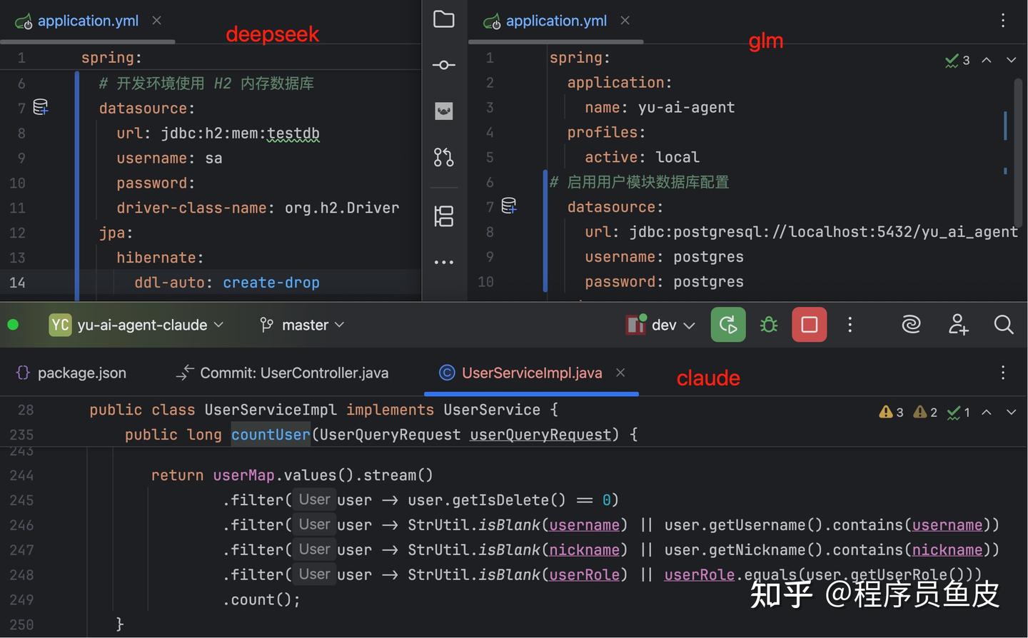
Task: Open the AI Assistant spiral icon
Action: tap(911, 325)
